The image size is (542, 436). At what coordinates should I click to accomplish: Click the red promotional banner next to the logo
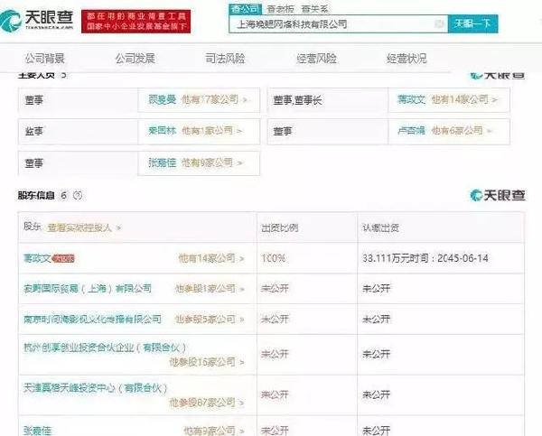coord(135,22)
